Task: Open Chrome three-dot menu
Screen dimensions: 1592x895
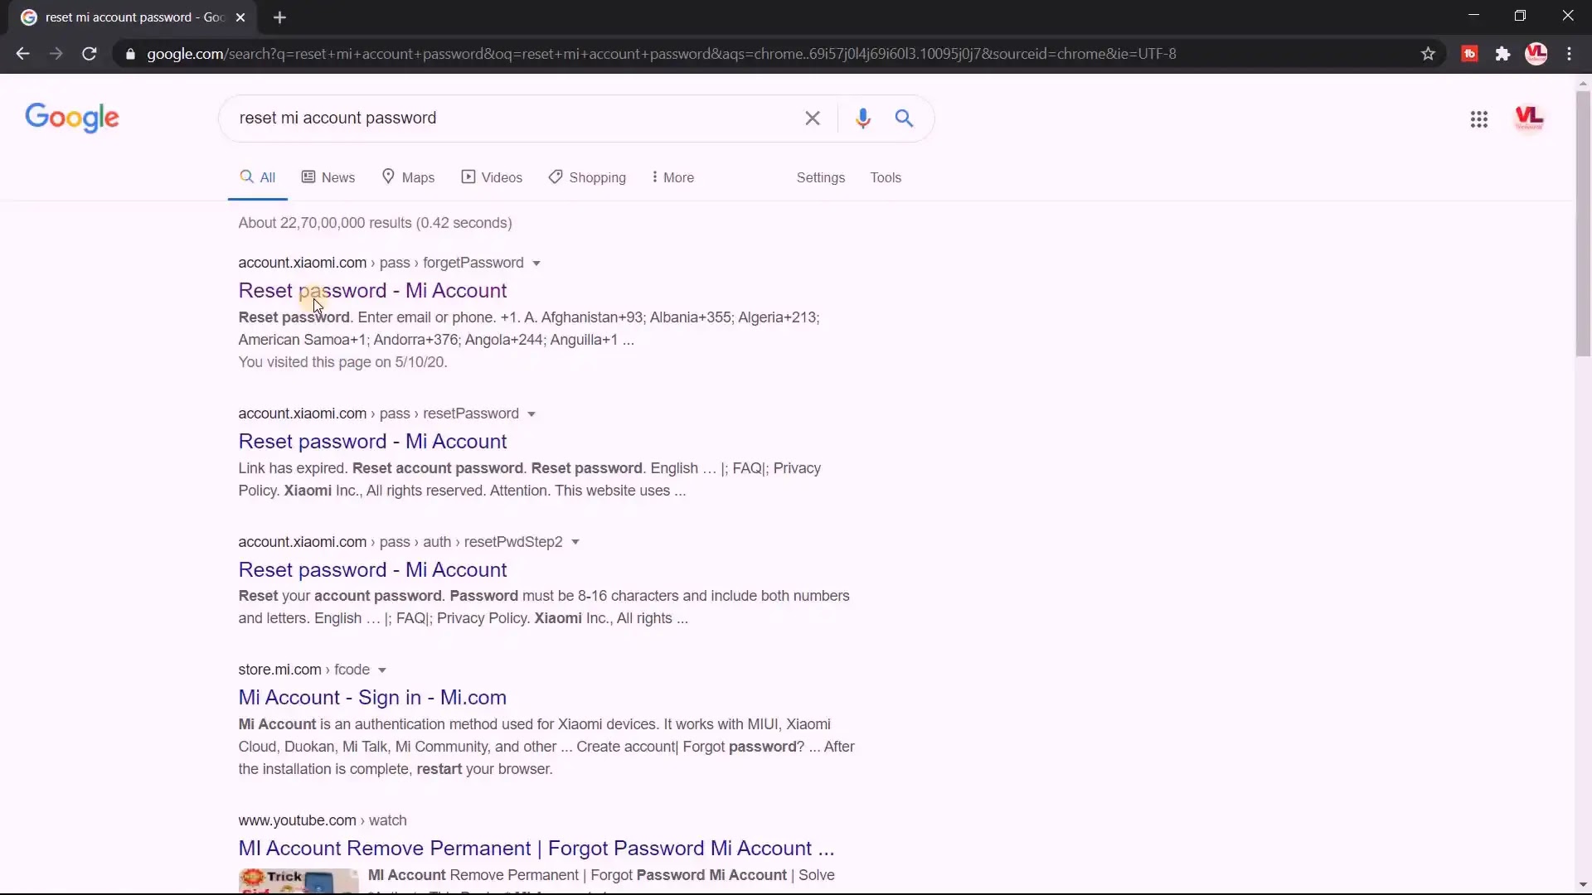Action: point(1569,54)
